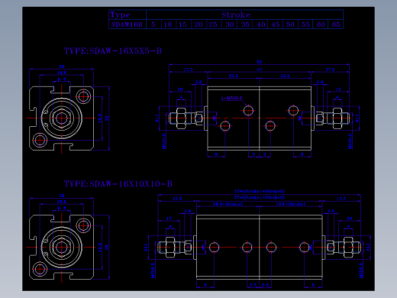This screenshot has height=298, width=397.
Task: Click the '47' dimension on upper side view
Action: tap(260, 70)
